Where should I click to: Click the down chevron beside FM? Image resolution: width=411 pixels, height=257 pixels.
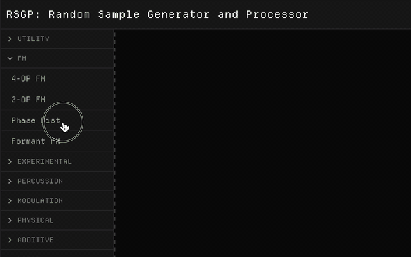pos(10,58)
